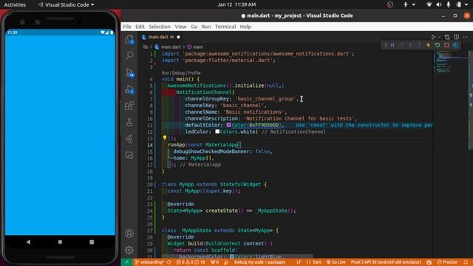
Task: Click the lightbulb quick fix icon
Action: [x=165, y=138]
